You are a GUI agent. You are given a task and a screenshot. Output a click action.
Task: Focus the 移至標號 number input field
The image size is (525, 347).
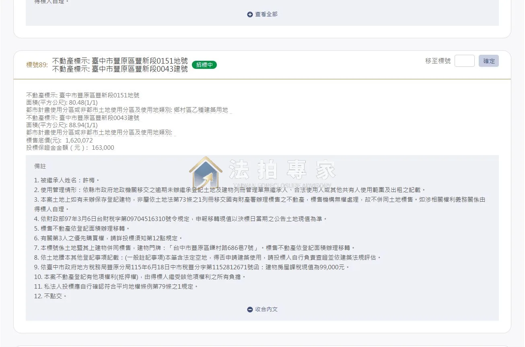pos(464,61)
